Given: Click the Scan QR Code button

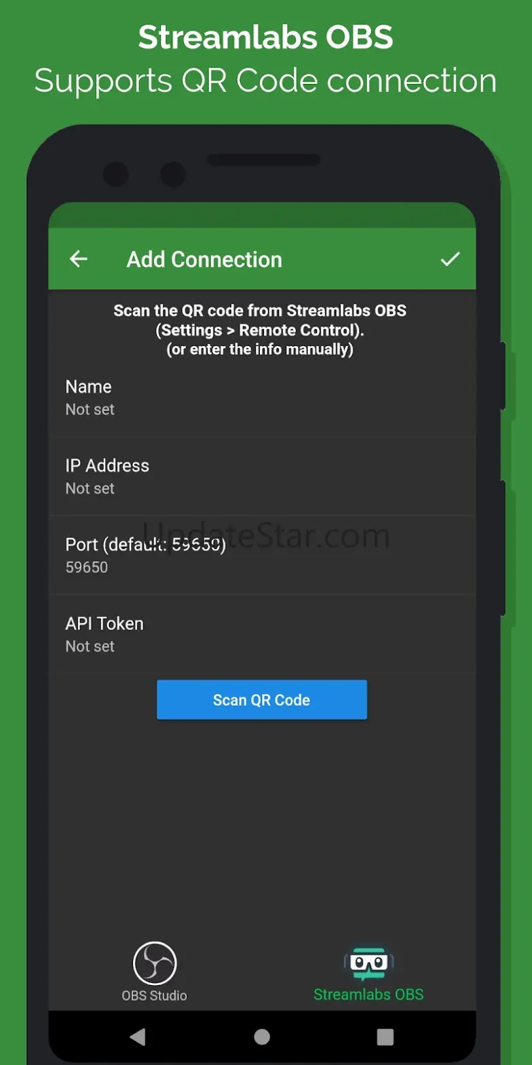Looking at the screenshot, I should tap(262, 700).
